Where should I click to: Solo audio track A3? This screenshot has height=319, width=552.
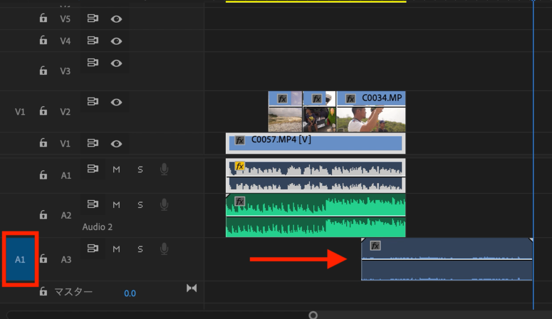(x=140, y=249)
